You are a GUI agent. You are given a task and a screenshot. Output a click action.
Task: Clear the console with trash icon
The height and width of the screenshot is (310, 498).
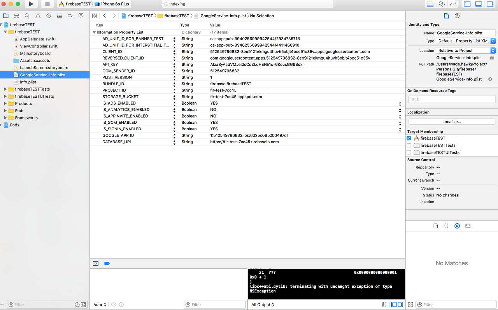tap(384, 305)
